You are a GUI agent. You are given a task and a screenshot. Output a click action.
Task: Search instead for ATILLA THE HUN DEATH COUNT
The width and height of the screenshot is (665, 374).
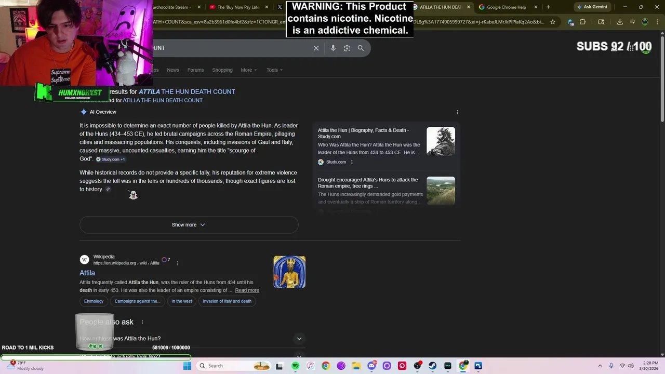click(163, 100)
